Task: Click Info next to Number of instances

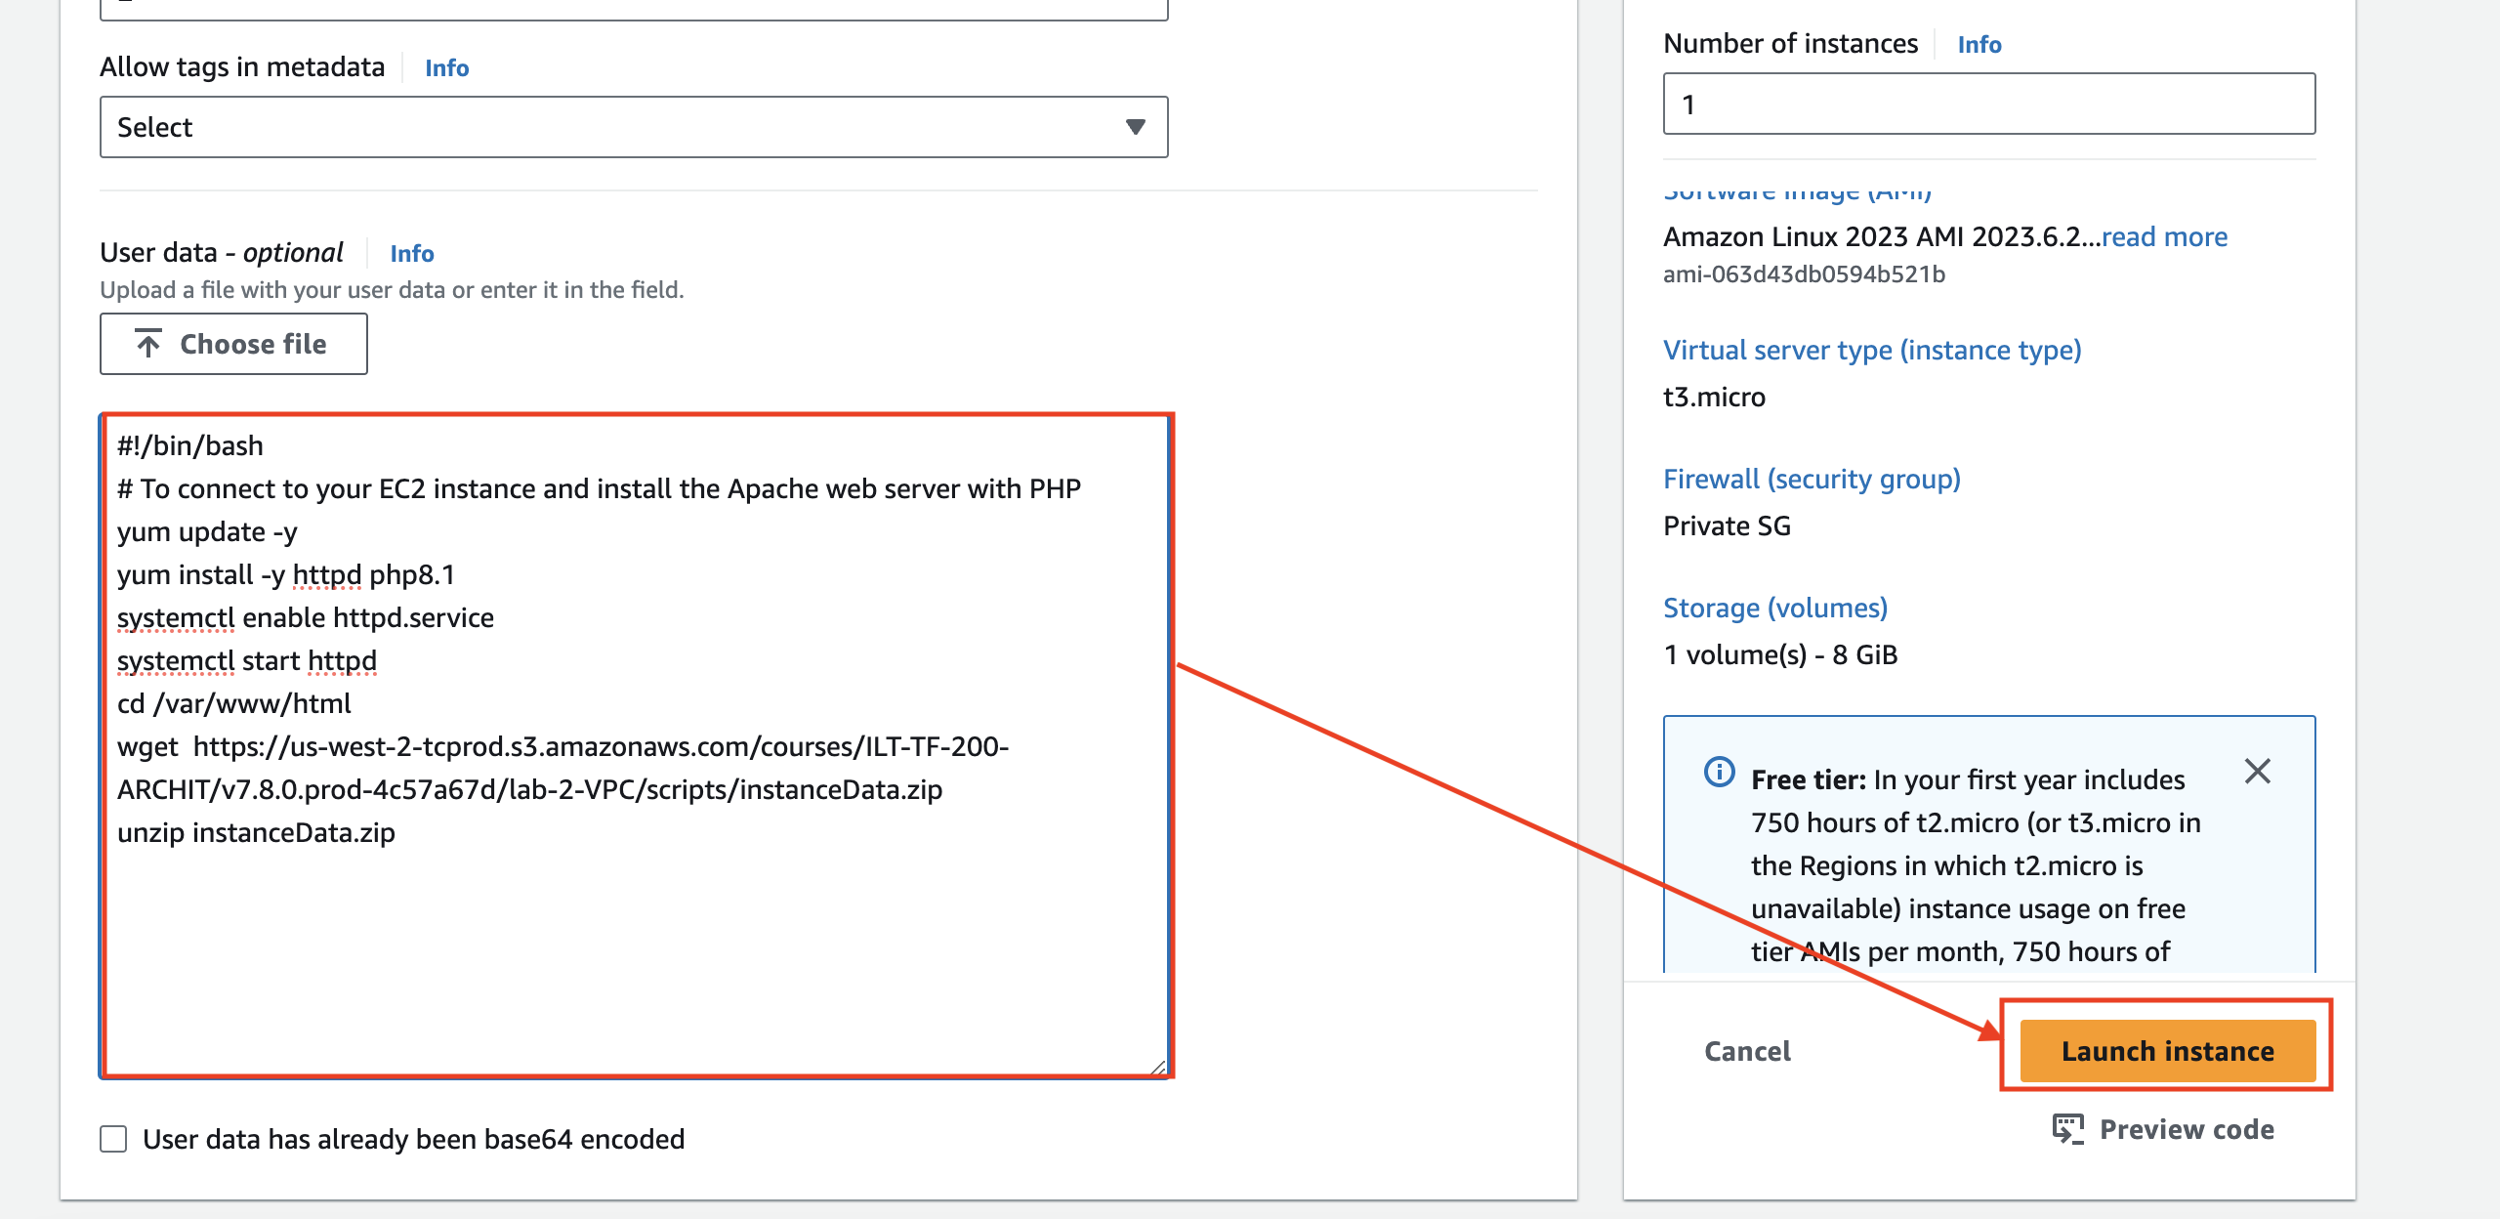Action: (x=1979, y=44)
